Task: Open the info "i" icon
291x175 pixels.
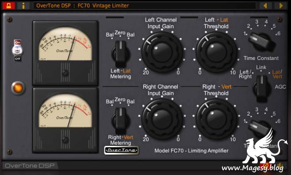Action: pos(23,6)
